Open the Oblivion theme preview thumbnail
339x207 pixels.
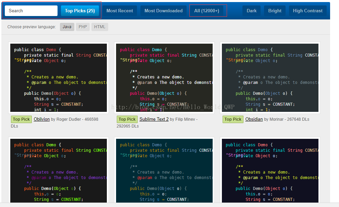point(59,78)
